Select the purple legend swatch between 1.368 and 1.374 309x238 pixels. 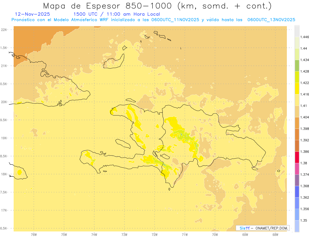[297, 180]
